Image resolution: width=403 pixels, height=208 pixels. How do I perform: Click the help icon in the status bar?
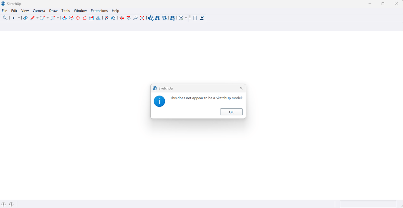pos(4,204)
